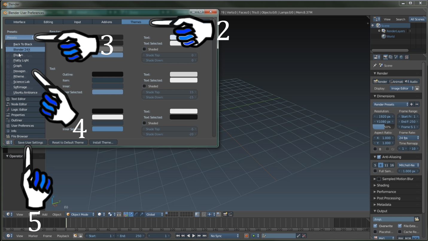Select the scale manipulator icon

141,214
